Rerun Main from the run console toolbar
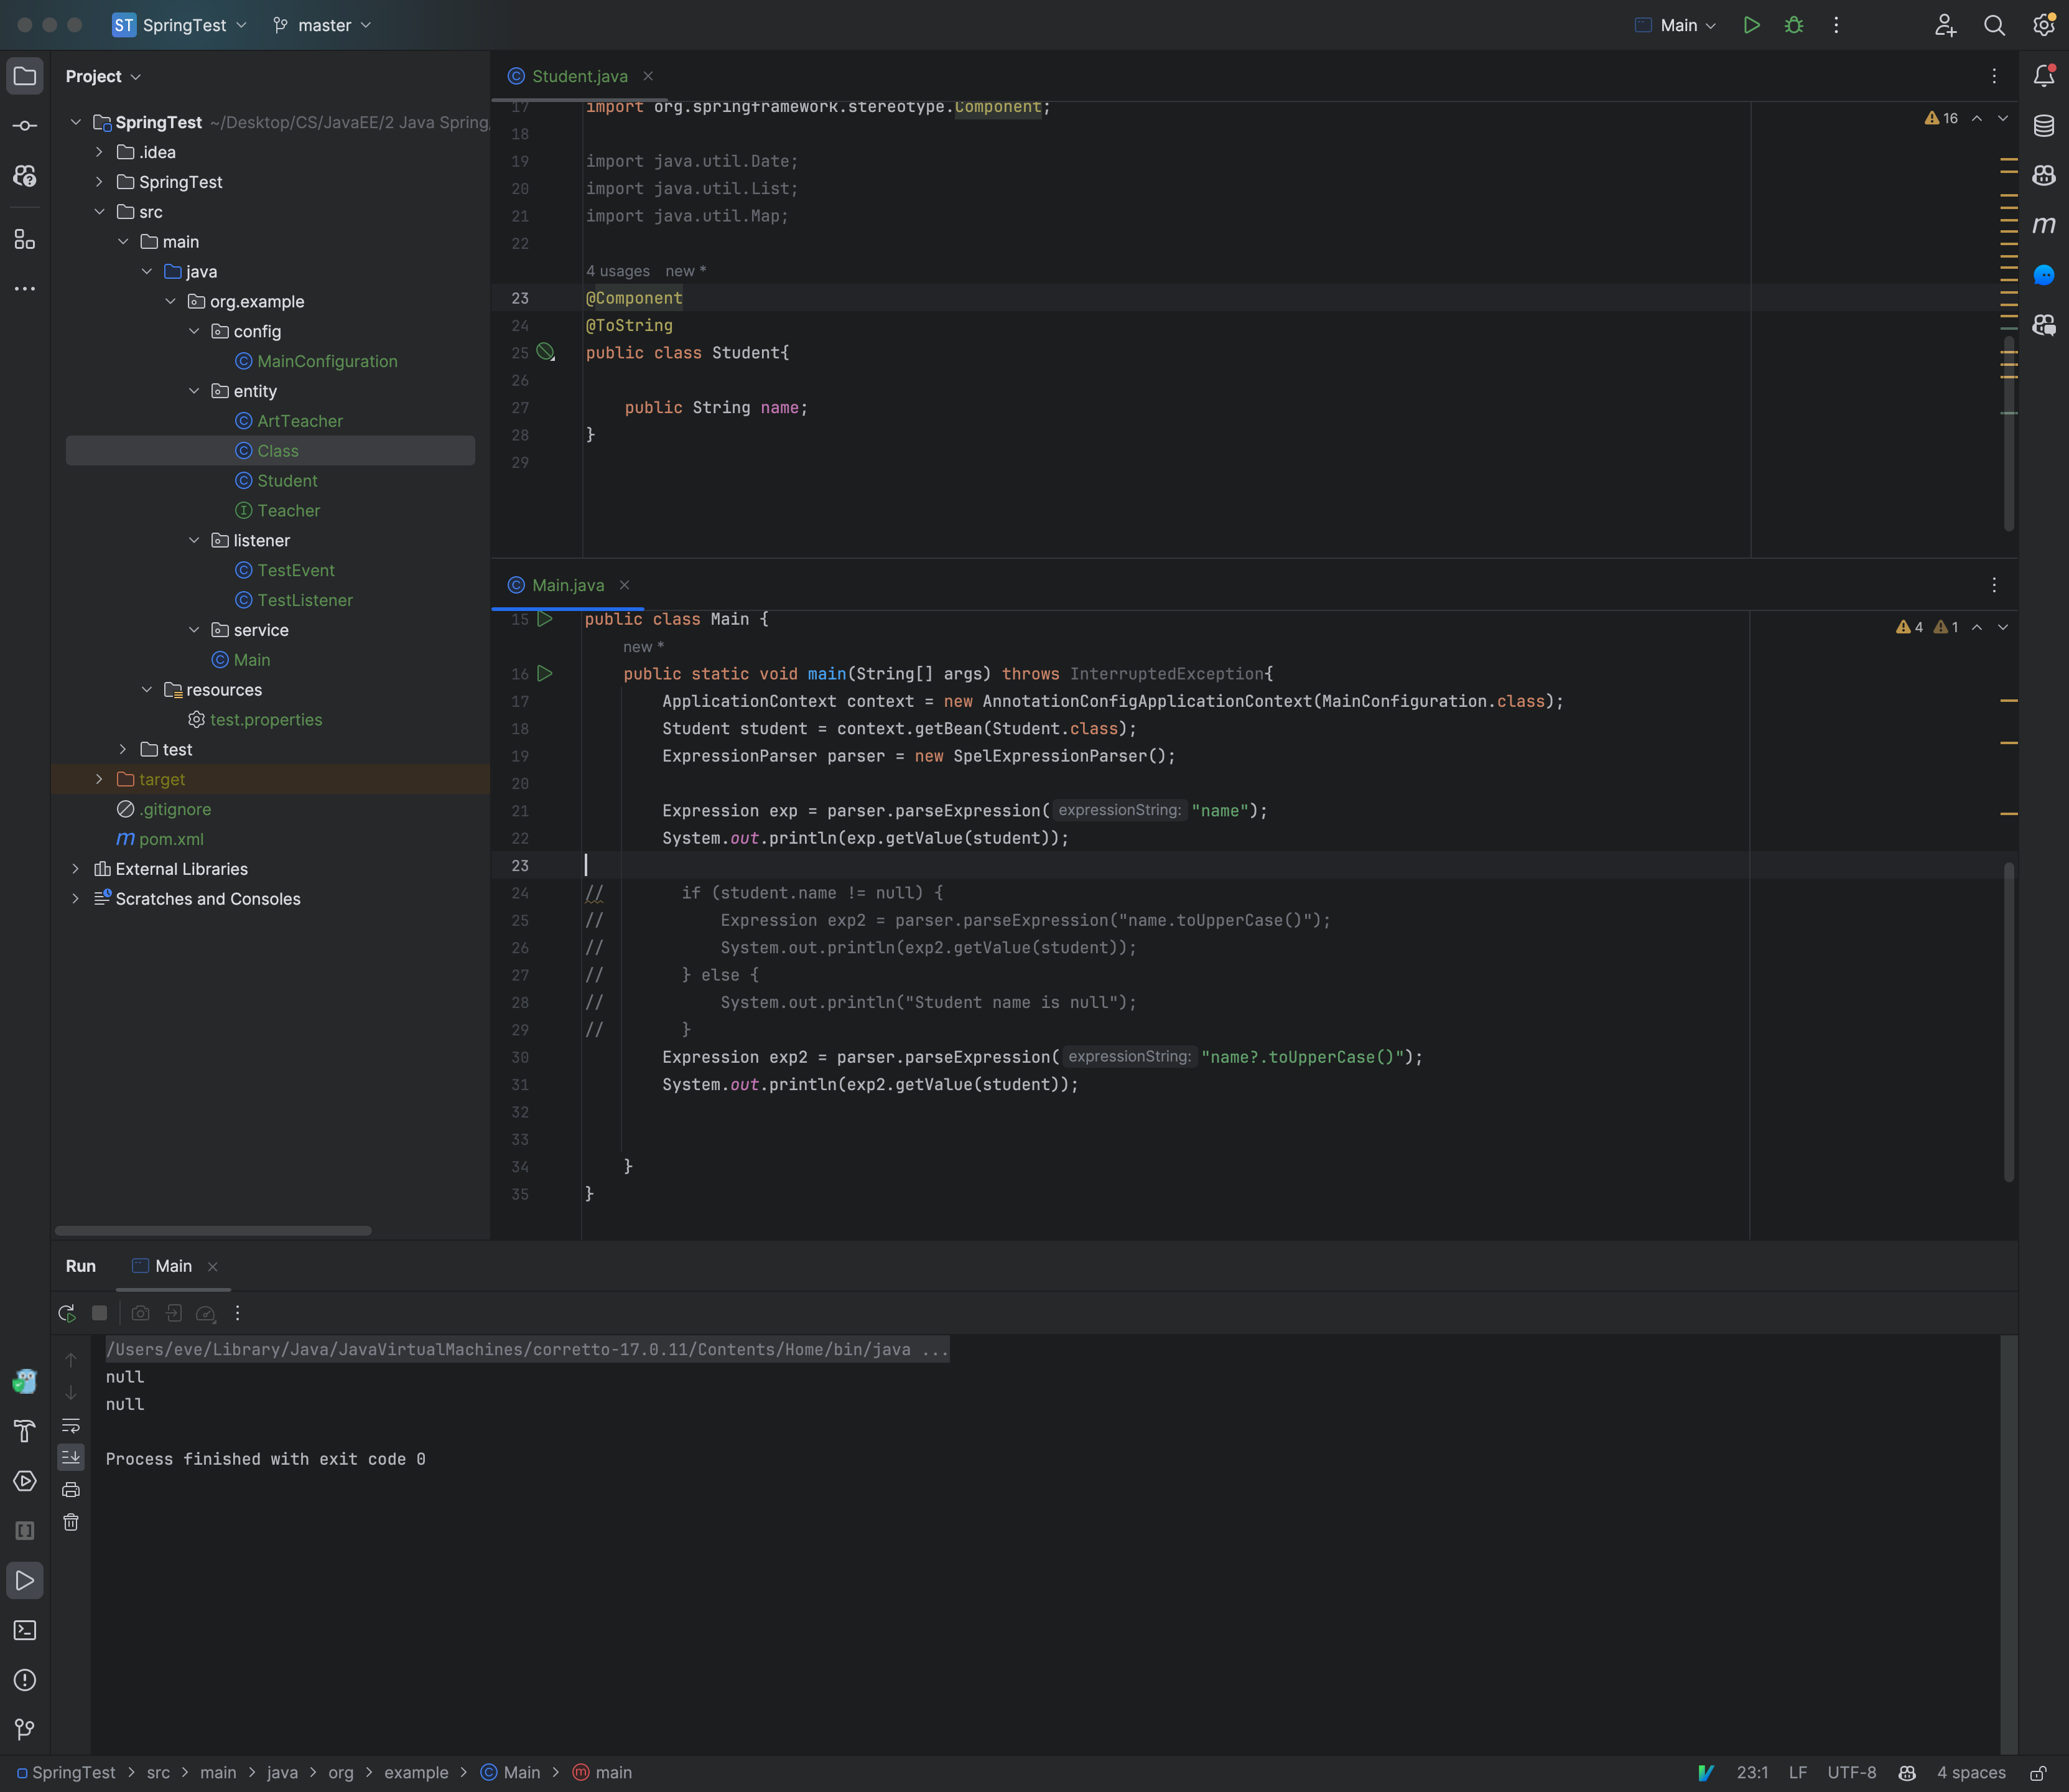The width and height of the screenshot is (2069, 1792). (66, 1313)
